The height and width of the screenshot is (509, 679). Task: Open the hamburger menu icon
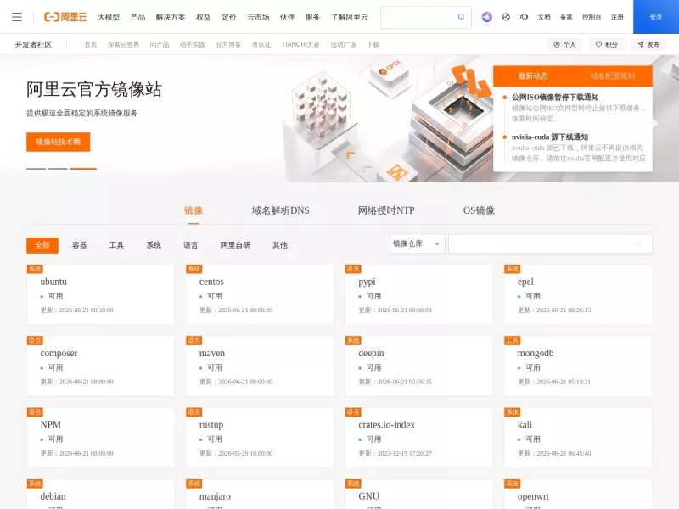tap(17, 17)
